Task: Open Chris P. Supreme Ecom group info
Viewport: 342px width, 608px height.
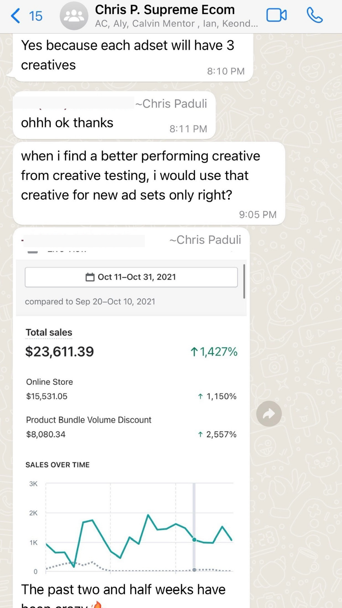Action: [x=165, y=10]
